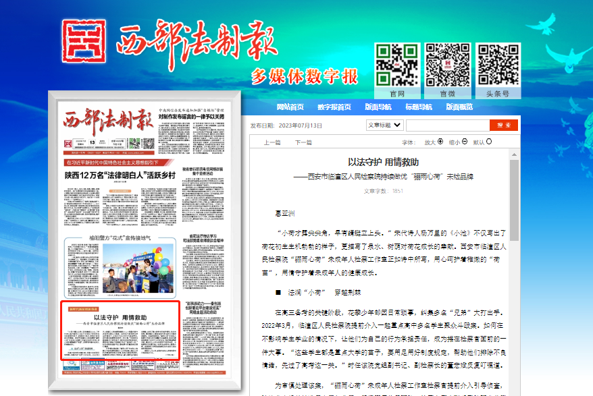This screenshot has width=593, height=396.
Task: Click the article title 以法守护 用情救助
Action: (x=383, y=162)
